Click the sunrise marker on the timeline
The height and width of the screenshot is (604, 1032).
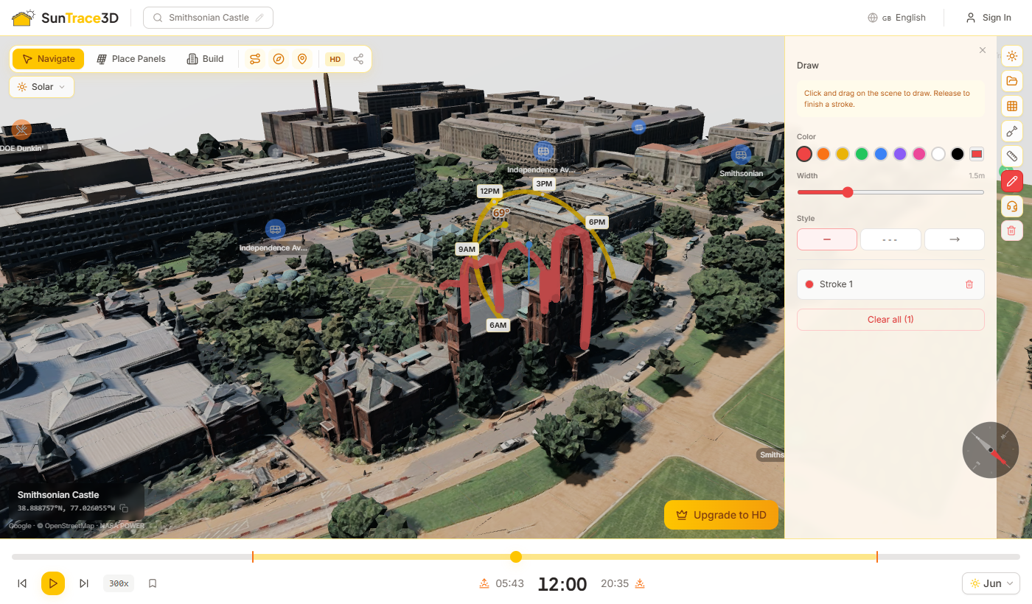[x=253, y=557]
